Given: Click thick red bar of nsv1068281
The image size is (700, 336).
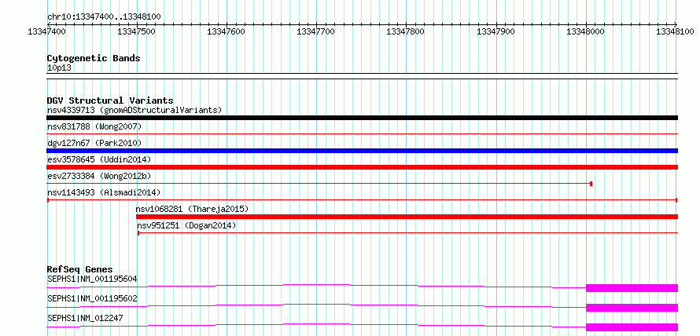Looking at the screenshot, I should click(407, 217).
